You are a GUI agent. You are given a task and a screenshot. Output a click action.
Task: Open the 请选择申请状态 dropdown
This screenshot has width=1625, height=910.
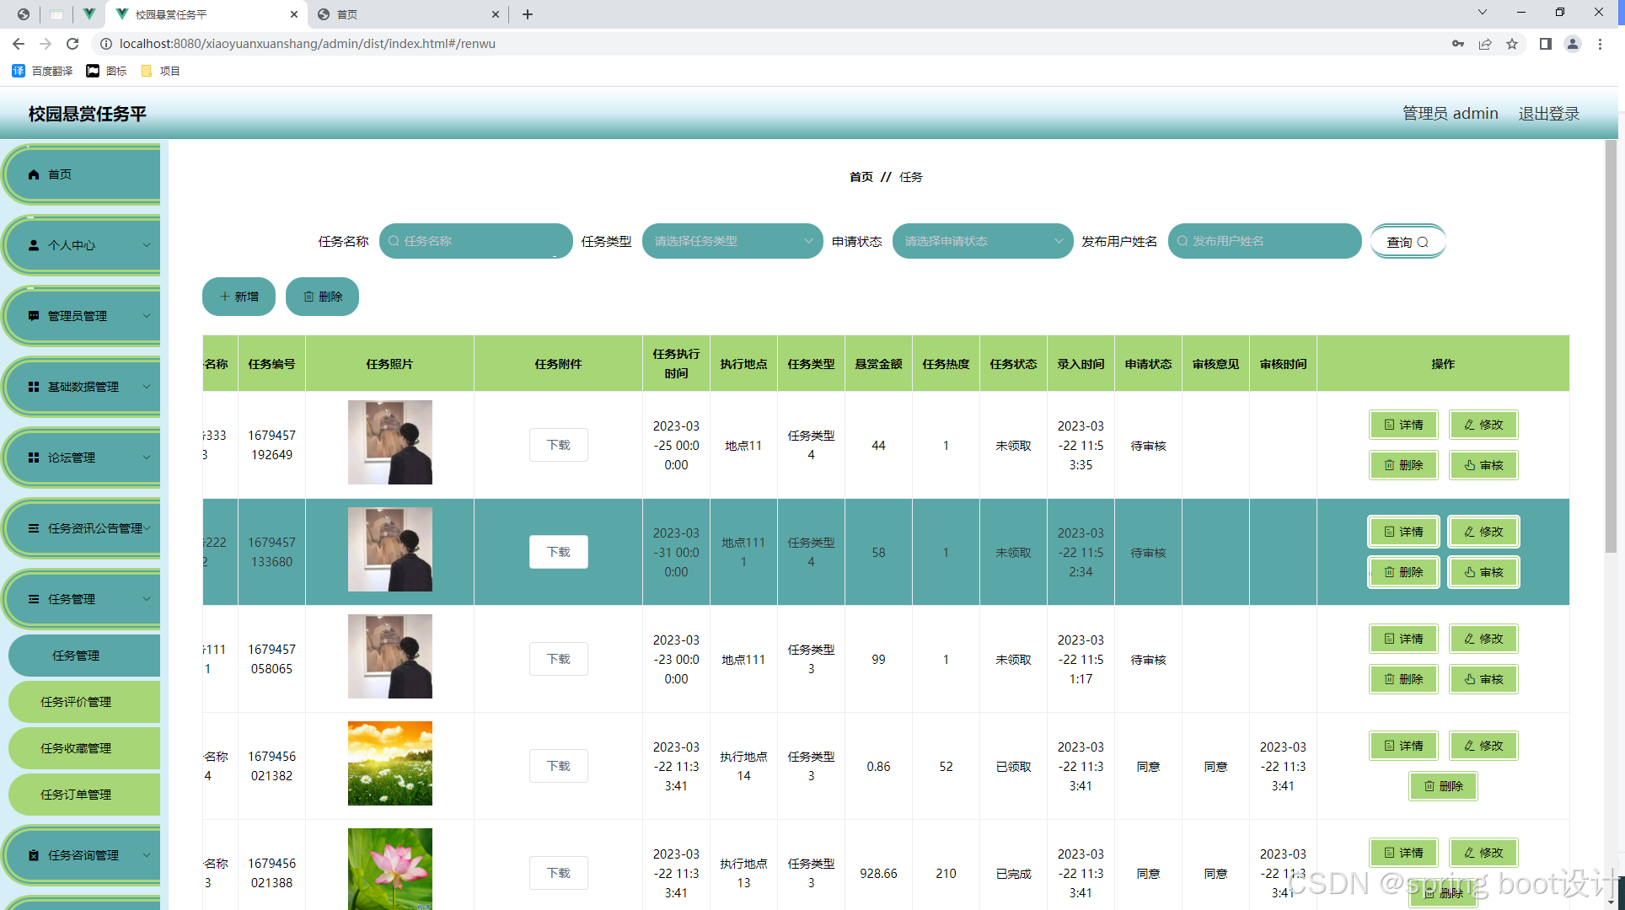[x=982, y=241]
